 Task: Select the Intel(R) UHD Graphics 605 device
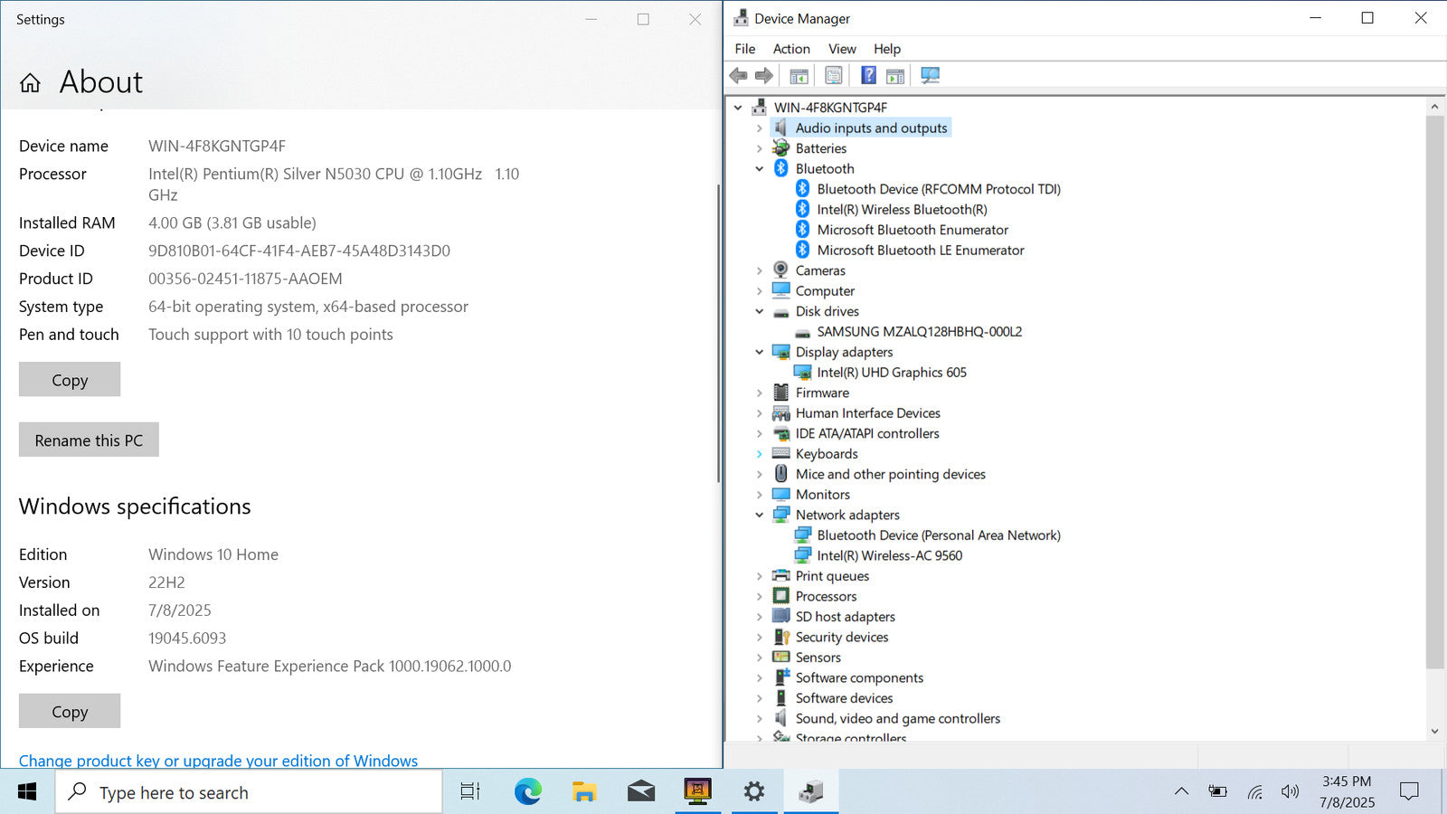point(891,373)
